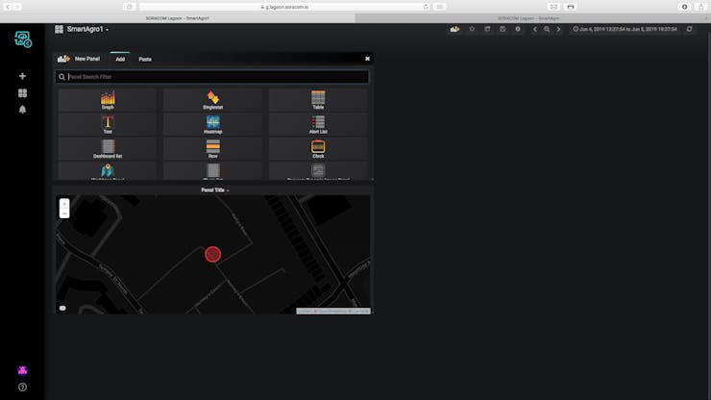The image size is (711, 400).
Task: Choose the Alert List panel type
Action: [x=318, y=125]
